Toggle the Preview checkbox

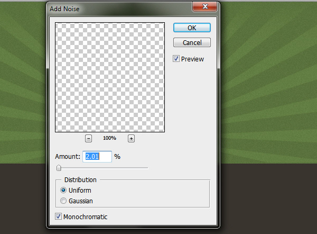click(176, 59)
